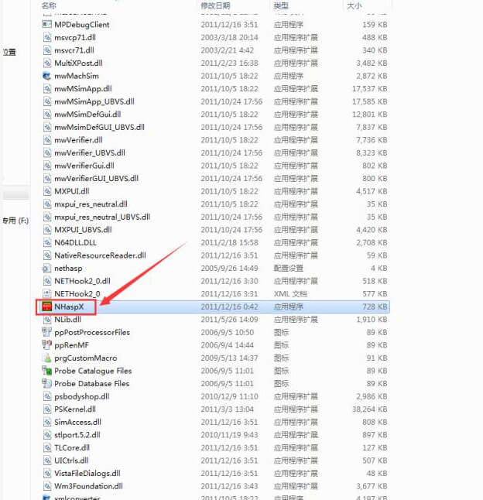483x500 pixels.
Task: Sort by the 大小 column header
Action: pos(355,5)
